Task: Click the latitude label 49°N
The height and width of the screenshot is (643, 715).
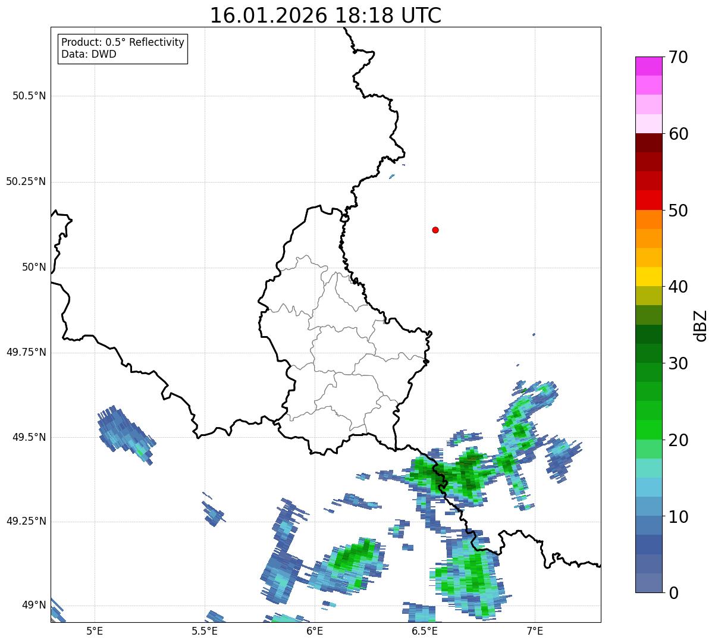Action: tap(34, 606)
